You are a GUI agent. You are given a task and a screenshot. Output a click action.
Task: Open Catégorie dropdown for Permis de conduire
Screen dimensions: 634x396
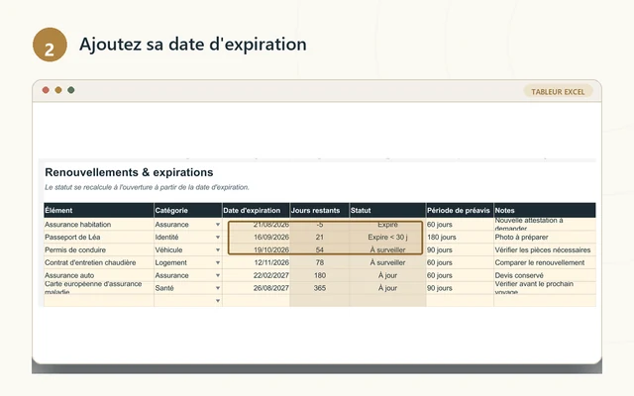coord(218,249)
